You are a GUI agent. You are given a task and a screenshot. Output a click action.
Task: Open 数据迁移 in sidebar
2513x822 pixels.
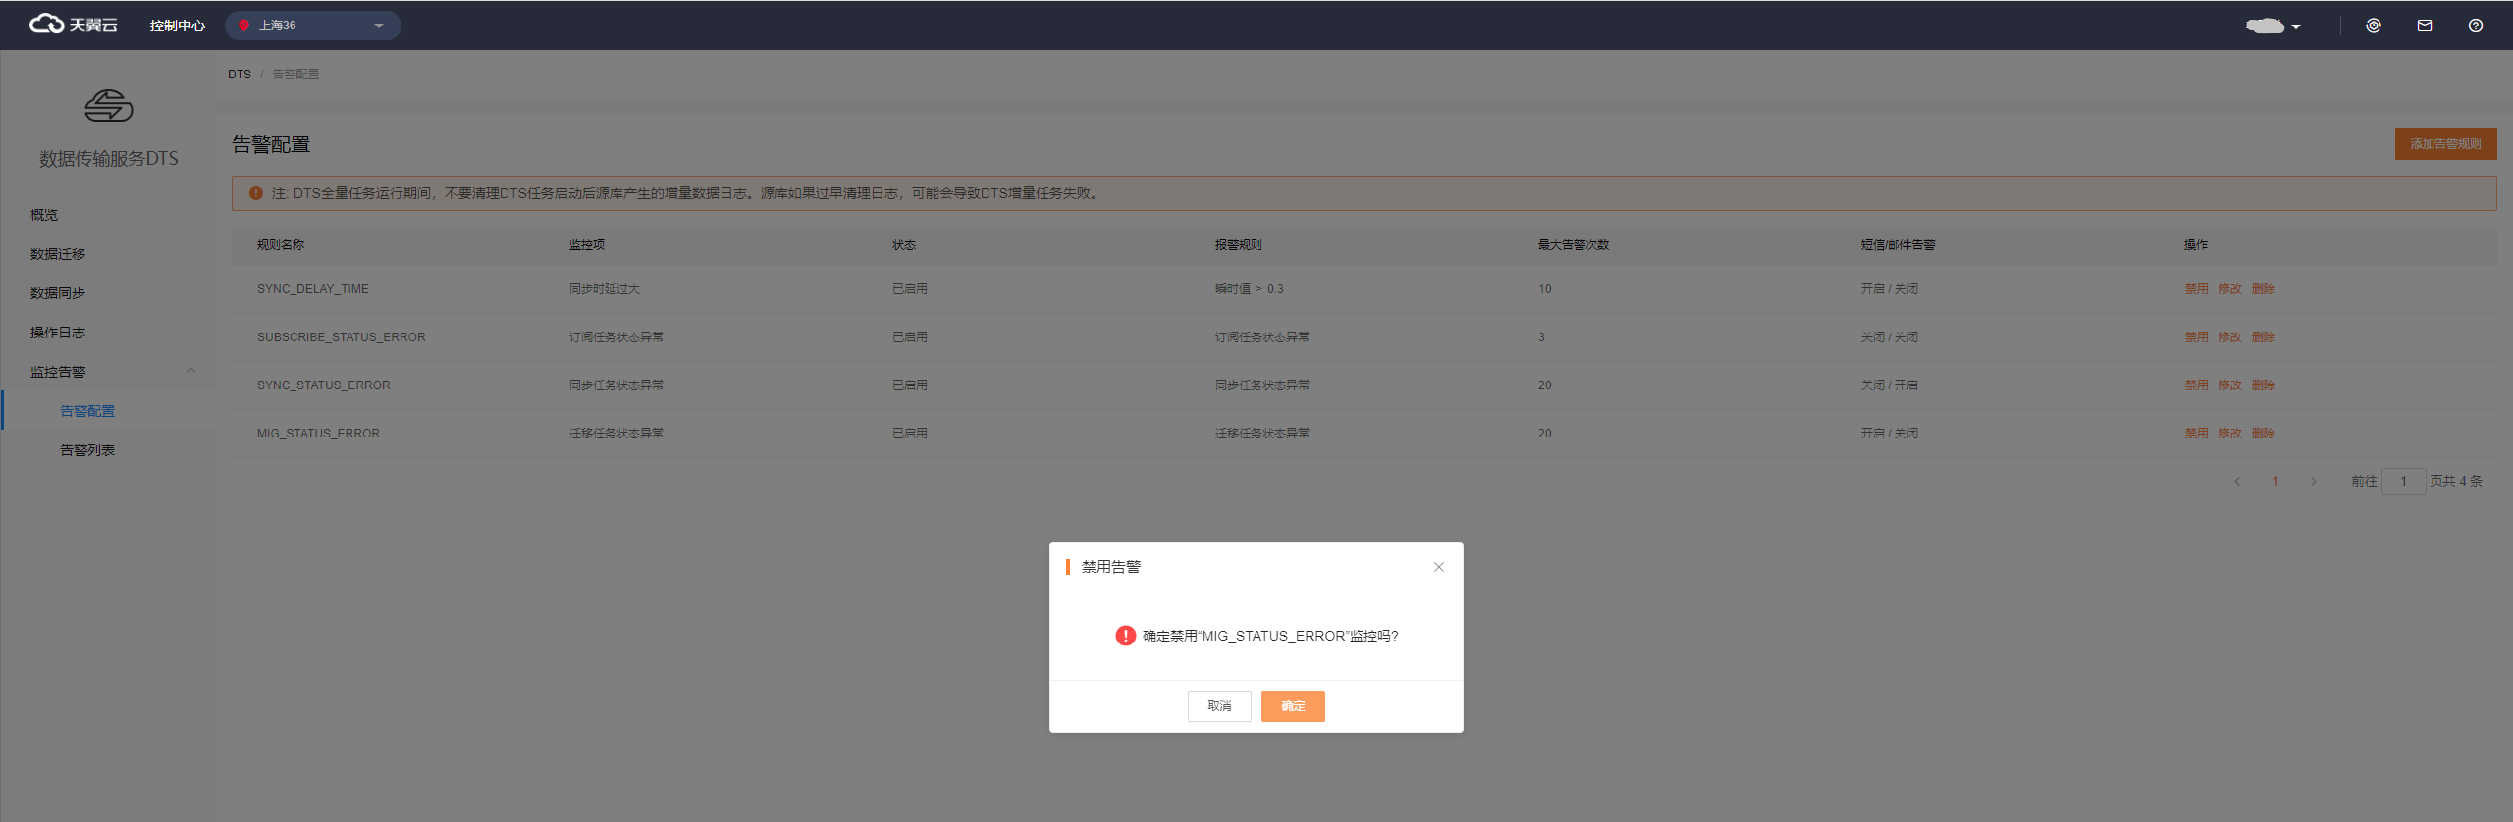pos(58,254)
